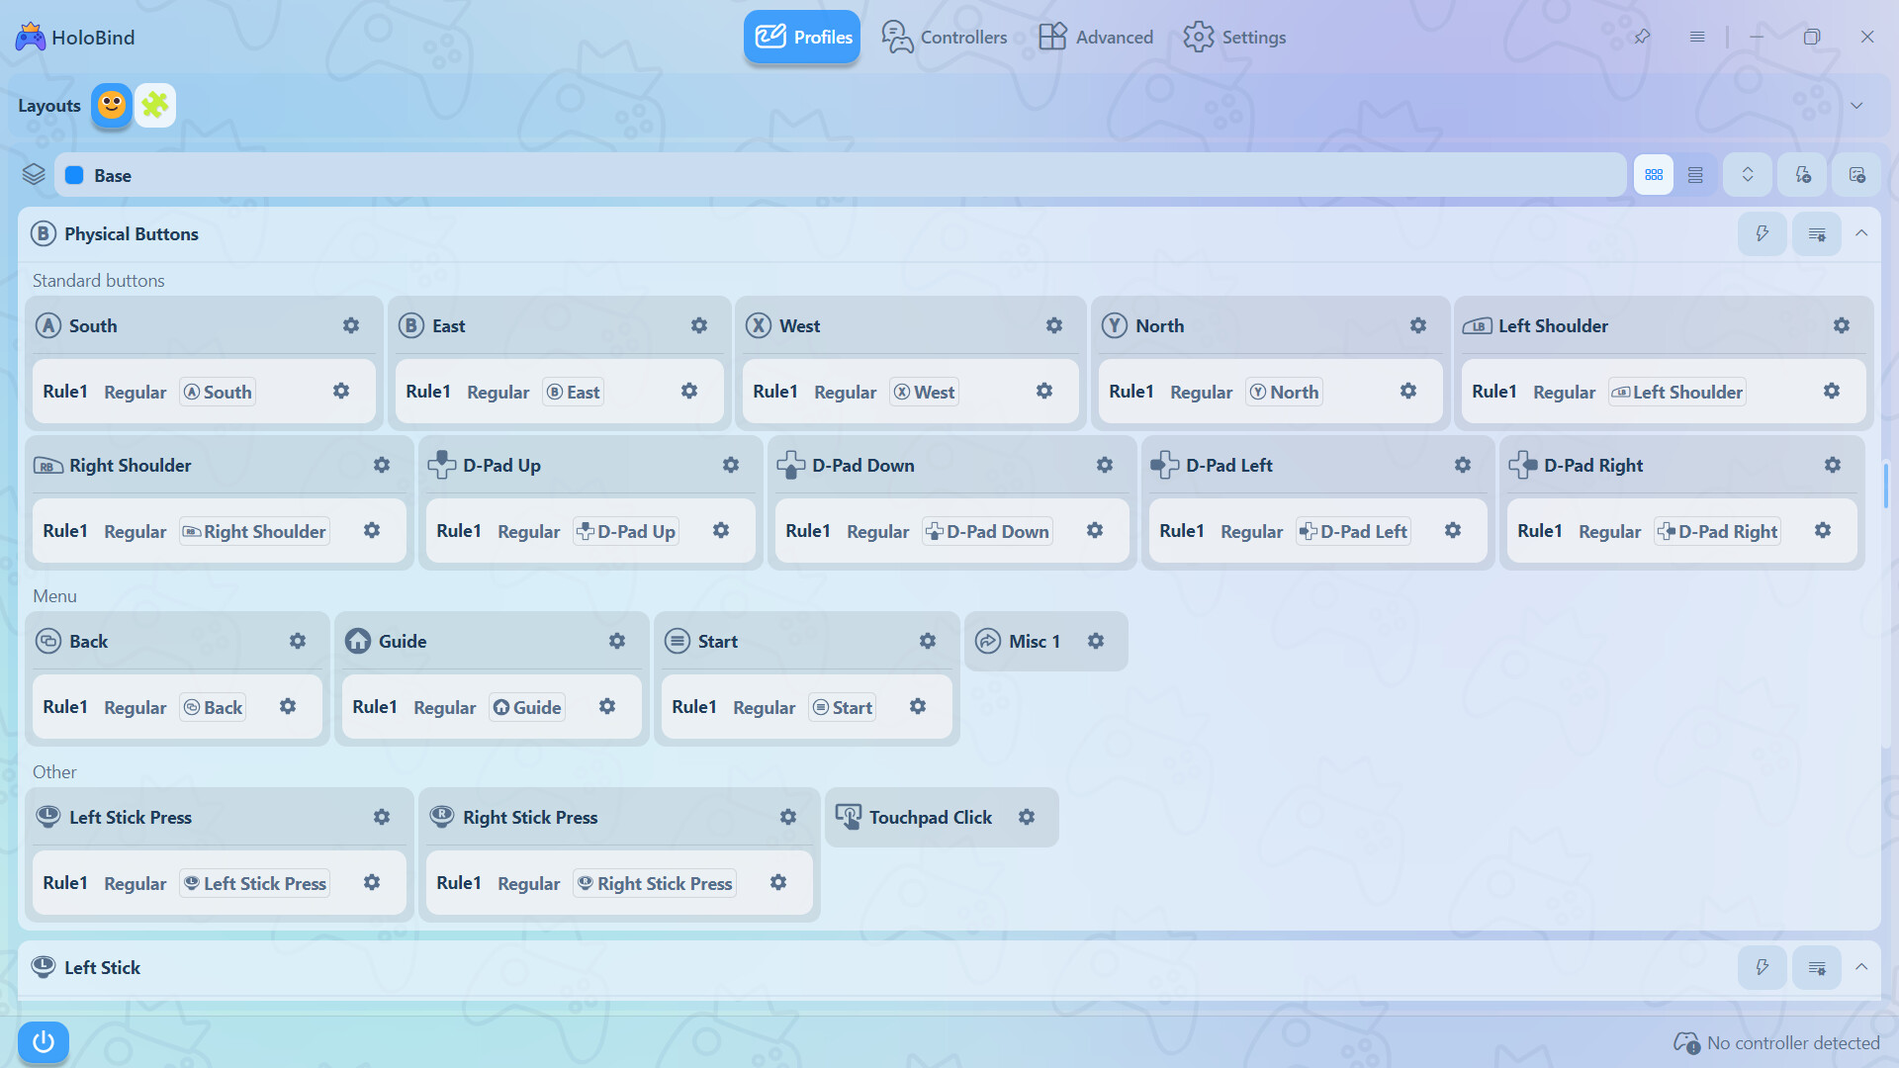
Task: Open the Profiles tab
Action: coord(802,37)
